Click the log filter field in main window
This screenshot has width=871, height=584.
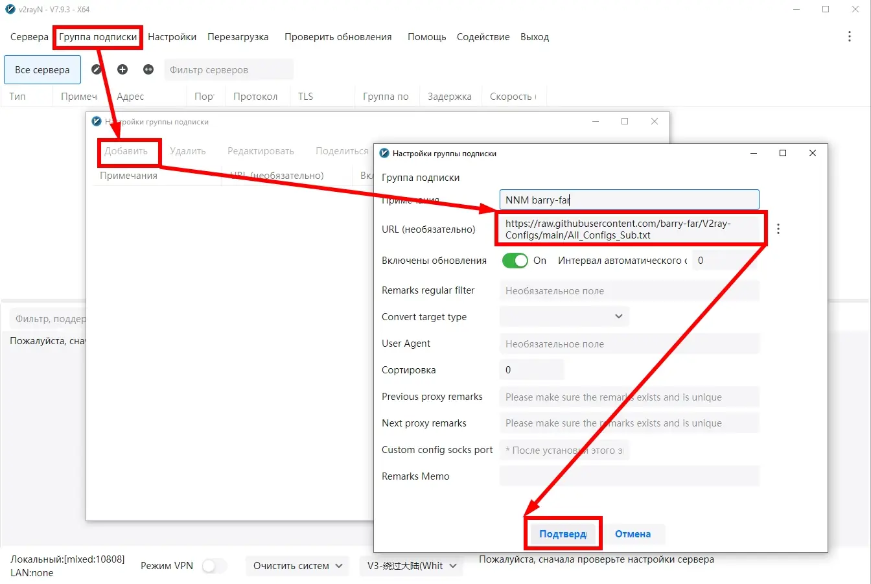pyautogui.click(x=48, y=319)
